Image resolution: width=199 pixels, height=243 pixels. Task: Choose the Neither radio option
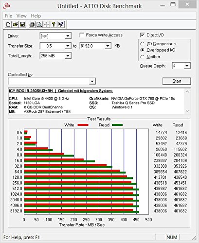click(142, 57)
